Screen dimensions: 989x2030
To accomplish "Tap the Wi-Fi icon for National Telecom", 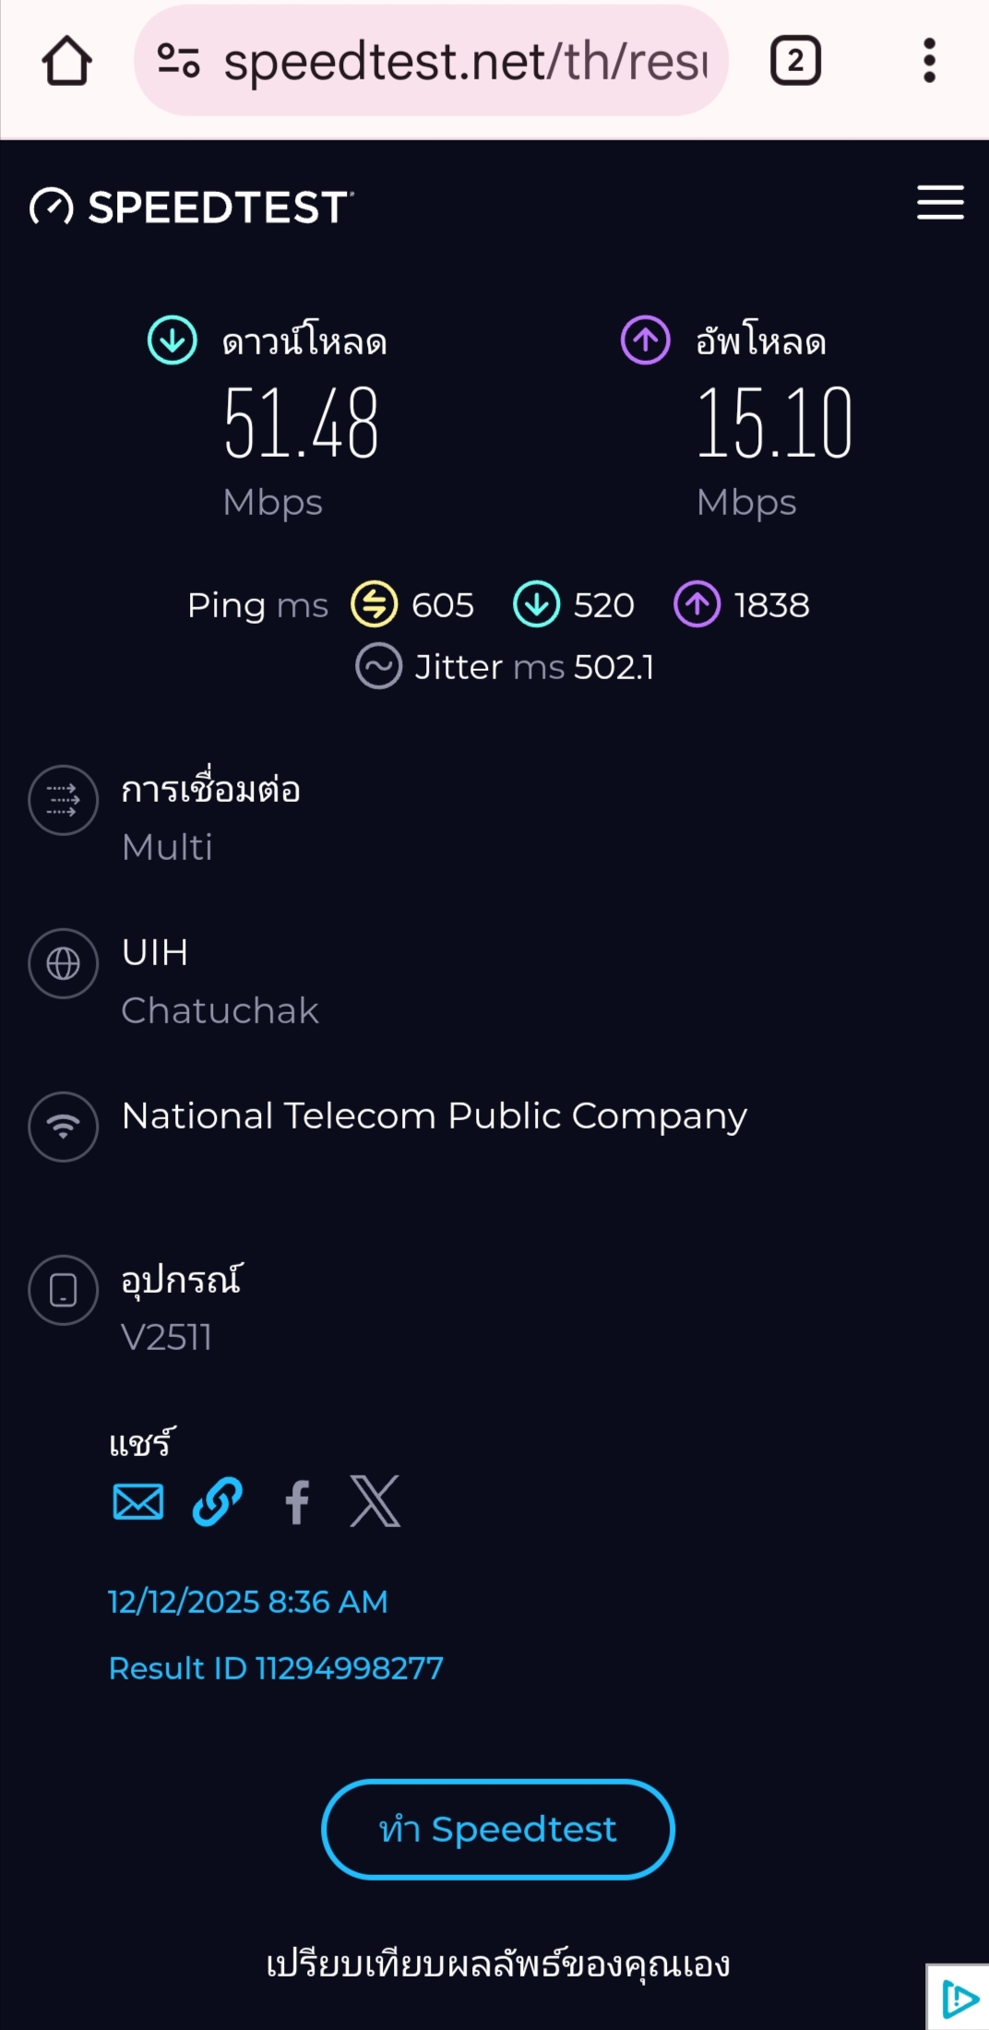I will [x=64, y=1127].
